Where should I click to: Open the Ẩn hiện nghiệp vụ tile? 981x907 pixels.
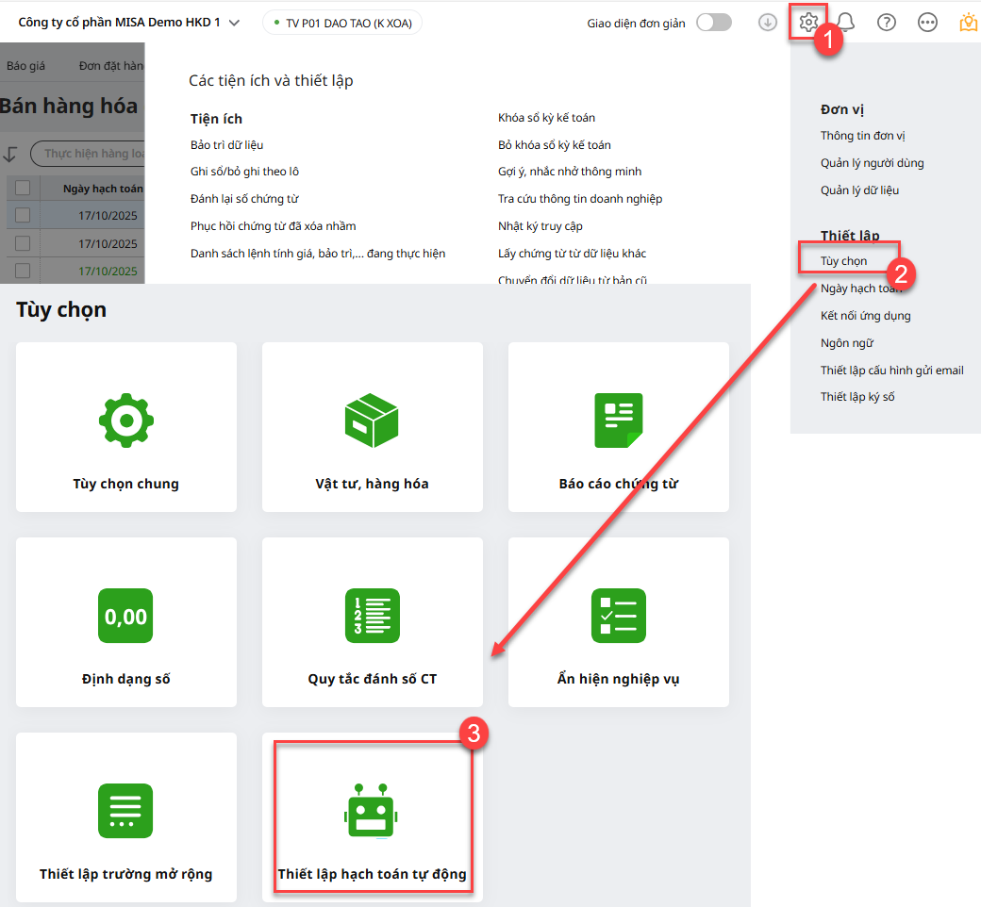[x=618, y=622]
